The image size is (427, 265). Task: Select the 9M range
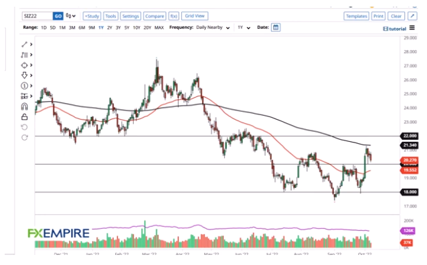click(x=92, y=27)
